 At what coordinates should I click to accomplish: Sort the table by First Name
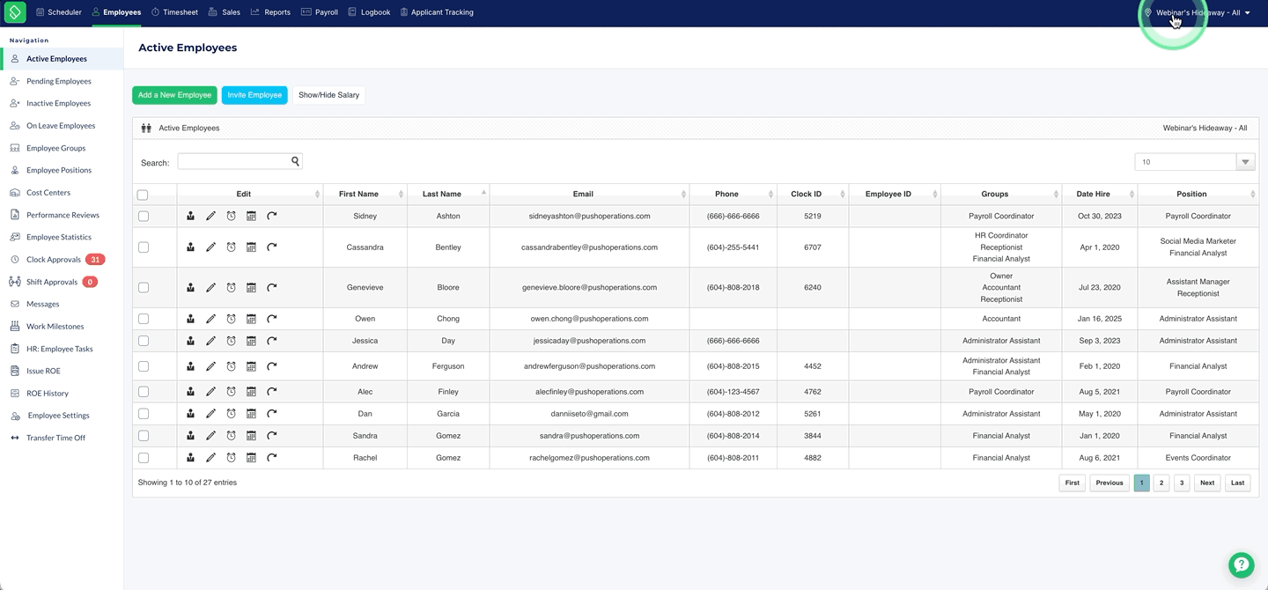point(365,194)
